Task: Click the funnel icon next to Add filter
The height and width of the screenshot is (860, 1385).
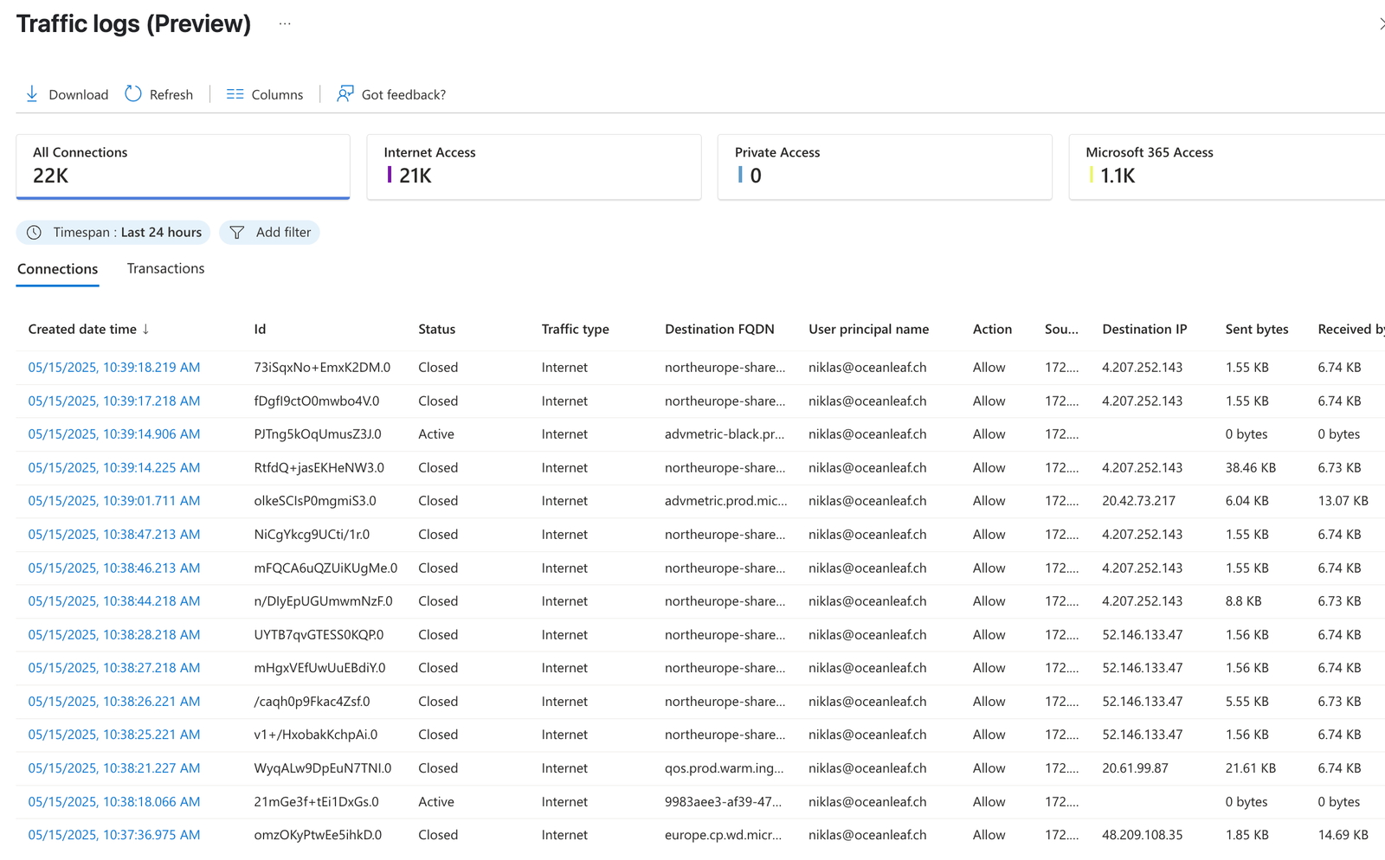Action: pos(236,232)
